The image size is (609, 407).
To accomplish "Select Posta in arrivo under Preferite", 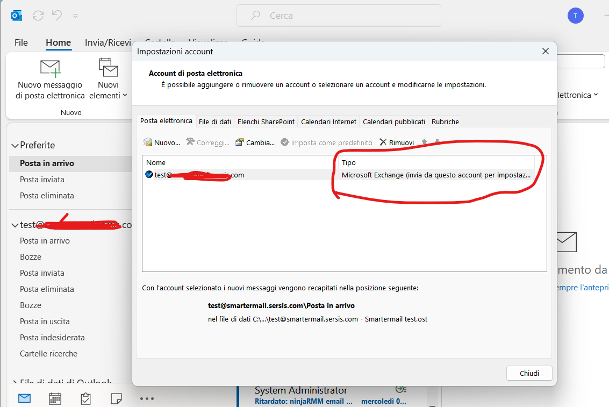I will pyautogui.click(x=71, y=163).
